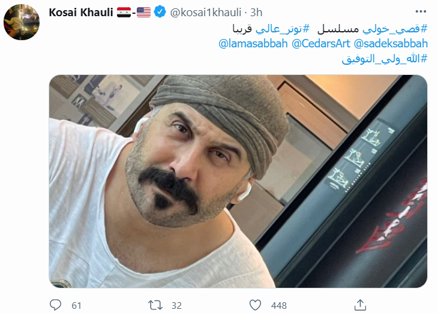Enlarge the attached tweet photo
Viewport: 438px width, 313px height.
click(x=238, y=181)
